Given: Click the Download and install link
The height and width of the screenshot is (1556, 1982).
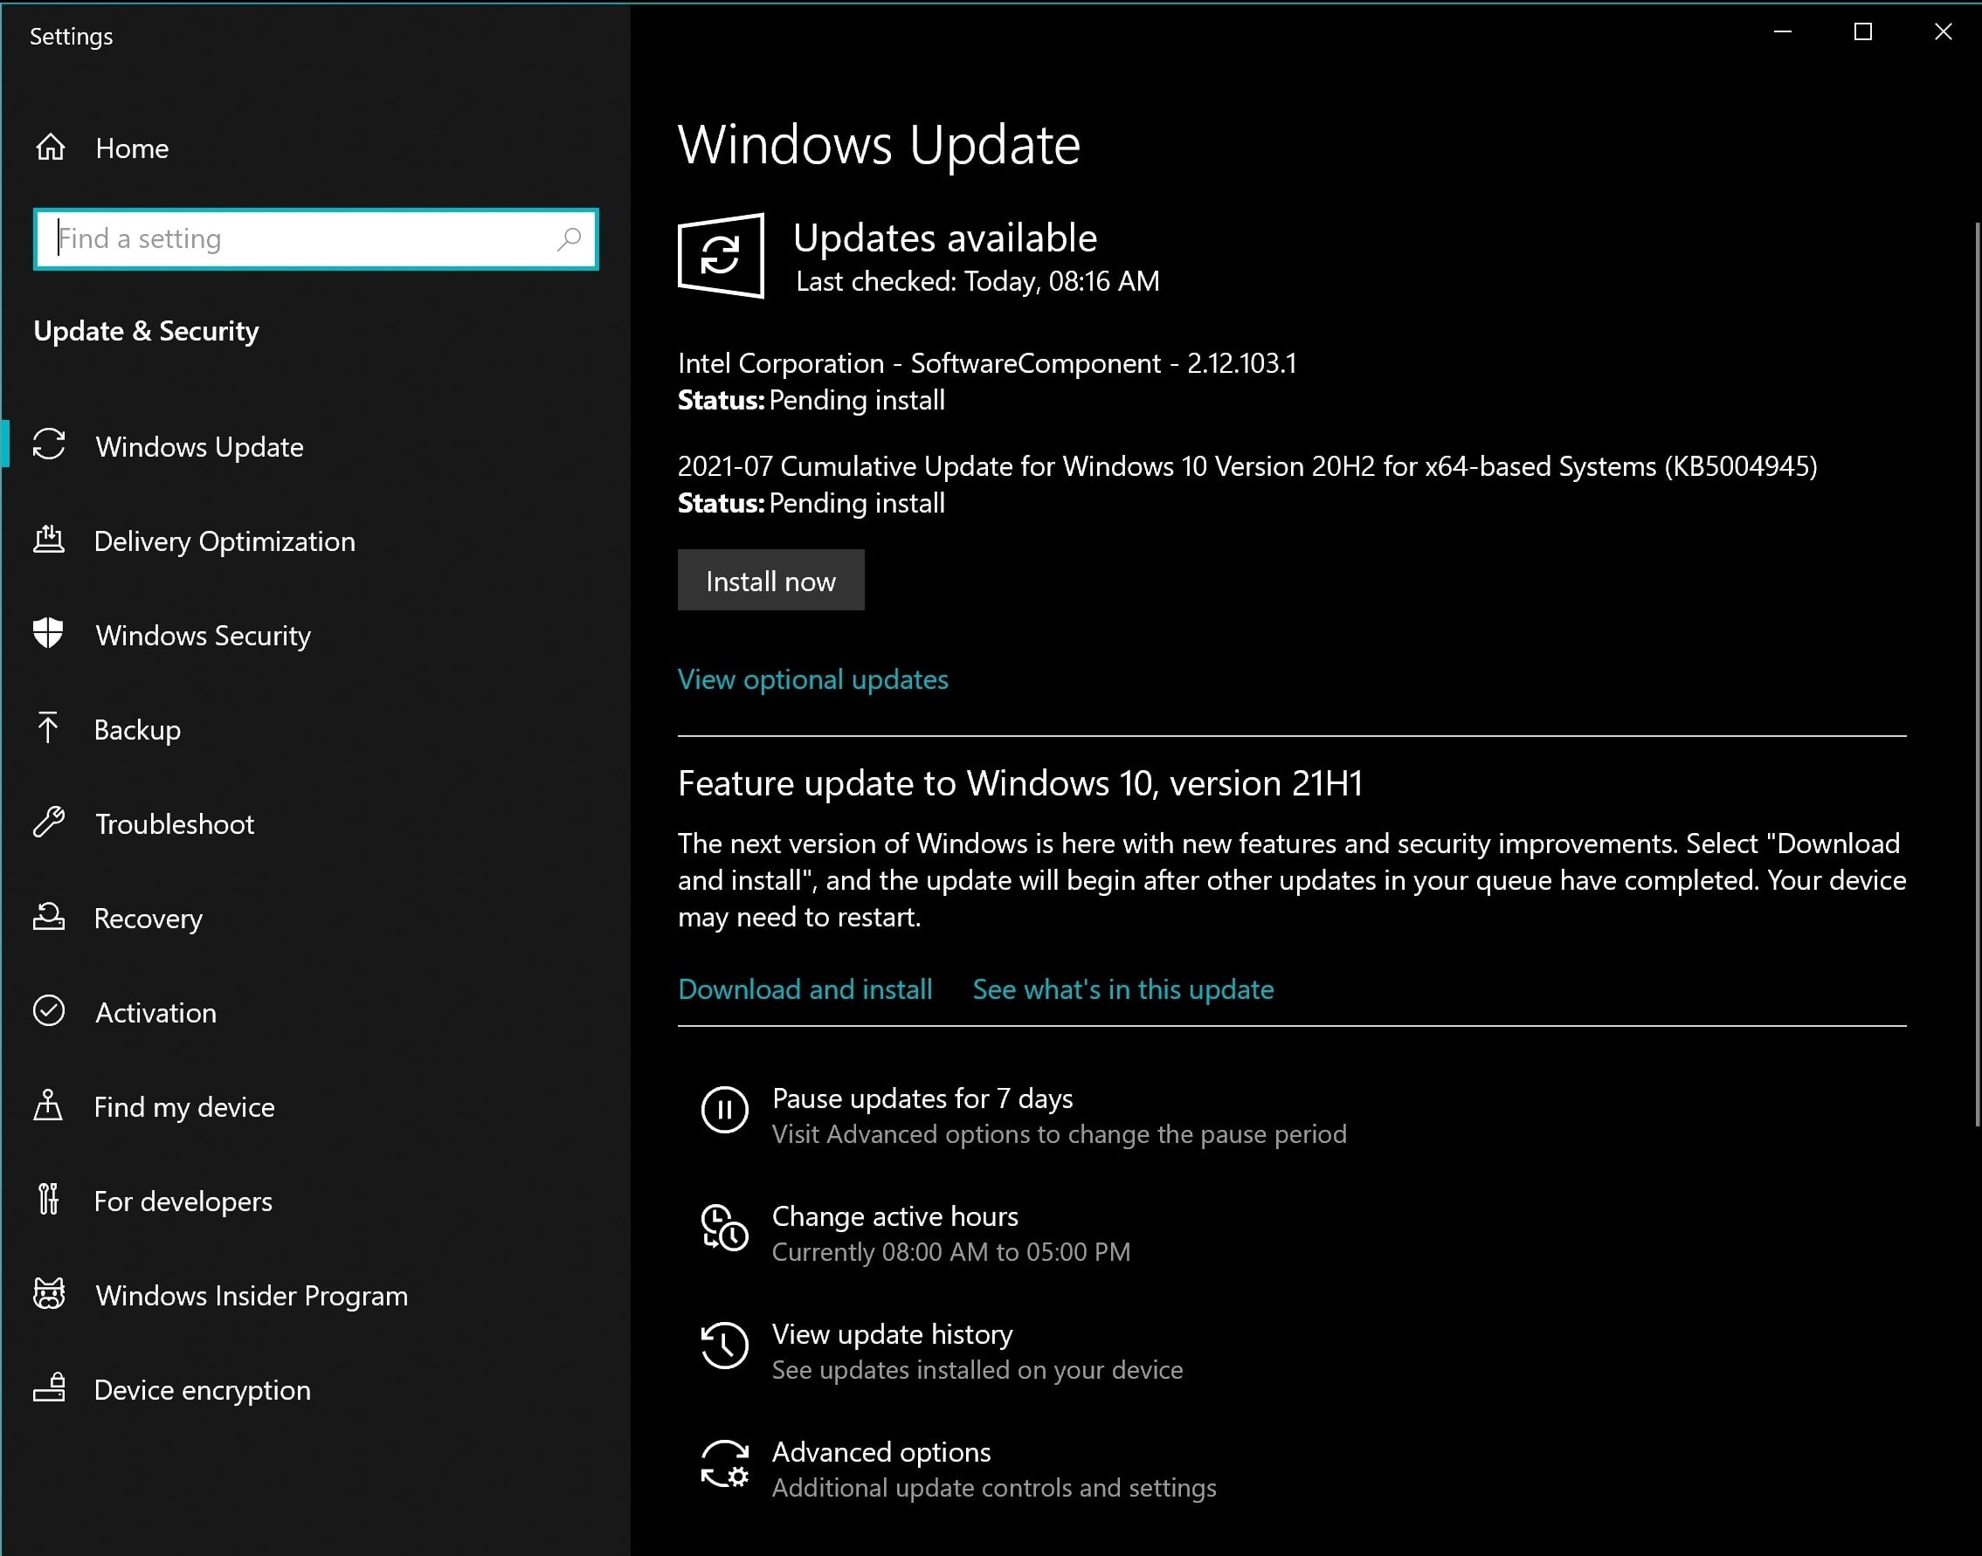Looking at the screenshot, I should pos(805,989).
